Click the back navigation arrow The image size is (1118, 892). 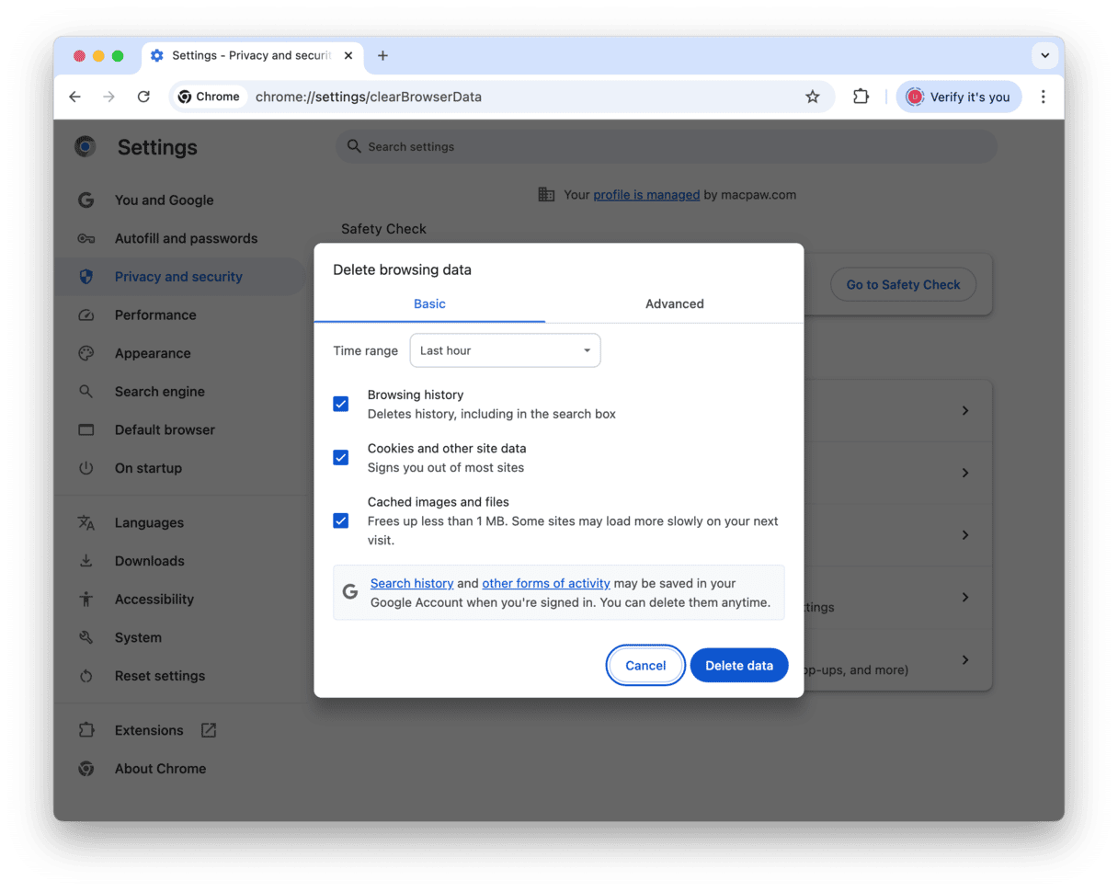coord(75,97)
